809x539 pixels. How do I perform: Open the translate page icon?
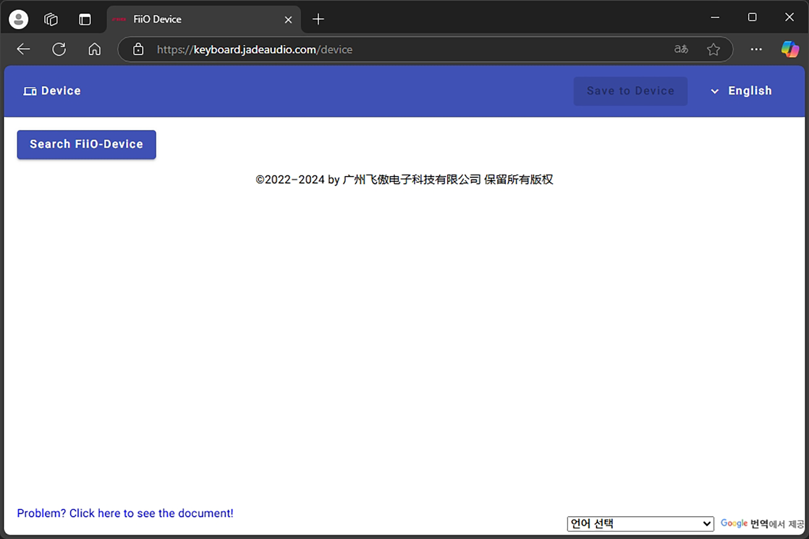point(681,49)
